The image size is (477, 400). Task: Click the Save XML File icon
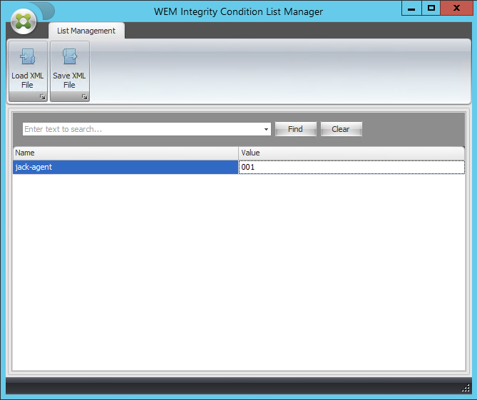point(70,56)
